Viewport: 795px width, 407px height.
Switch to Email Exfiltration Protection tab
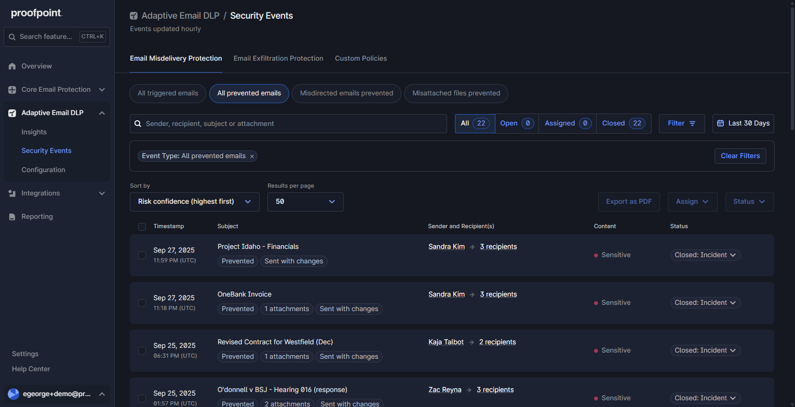pyautogui.click(x=278, y=59)
